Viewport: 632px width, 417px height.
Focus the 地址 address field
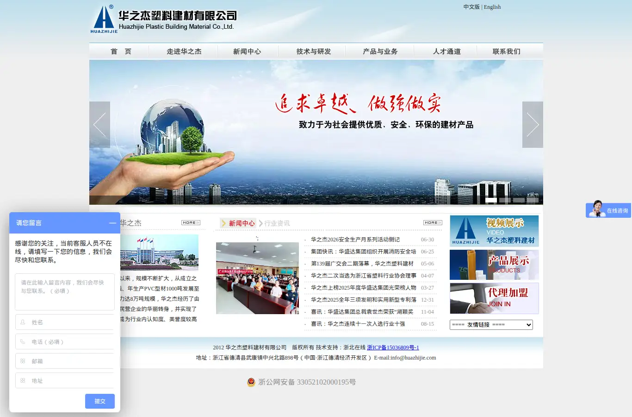click(65, 380)
